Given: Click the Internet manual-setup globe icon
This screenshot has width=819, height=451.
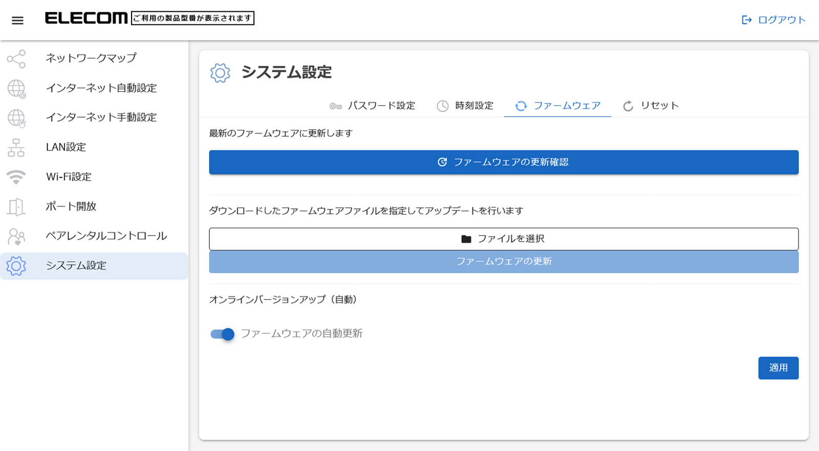Looking at the screenshot, I should (16, 118).
